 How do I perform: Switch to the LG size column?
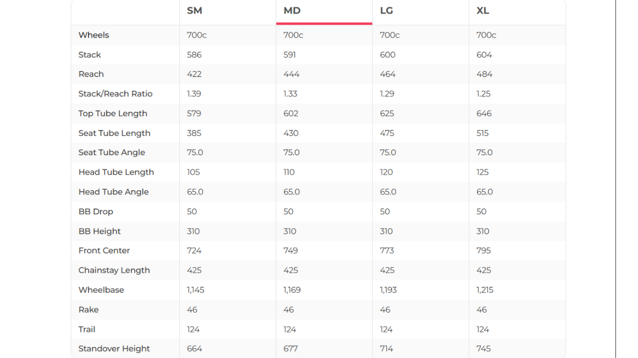(386, 11)
